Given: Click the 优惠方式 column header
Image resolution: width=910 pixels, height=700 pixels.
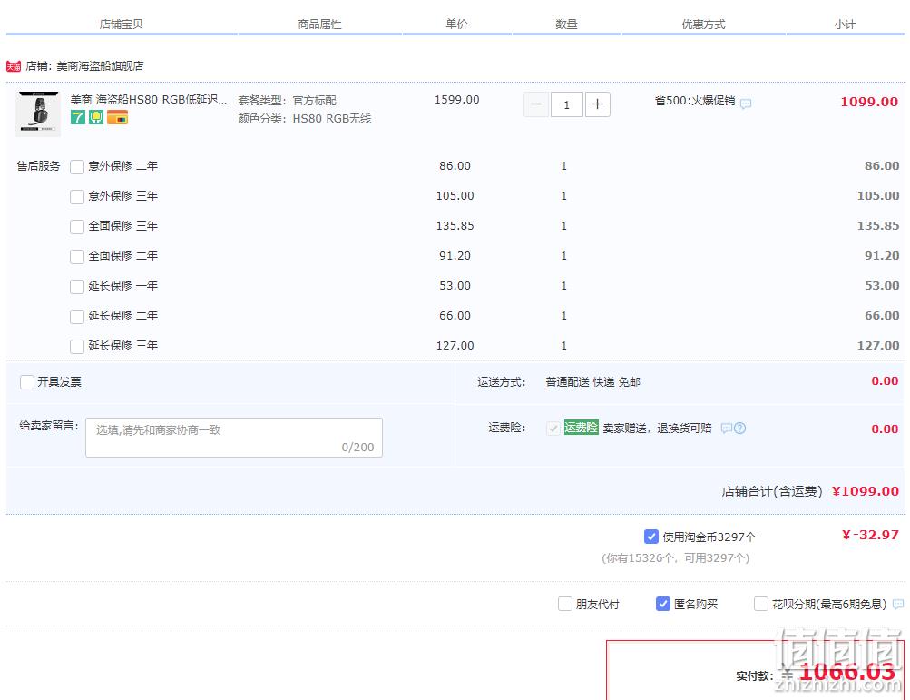Looking at the screenshot, I should (x=703, y=25).
